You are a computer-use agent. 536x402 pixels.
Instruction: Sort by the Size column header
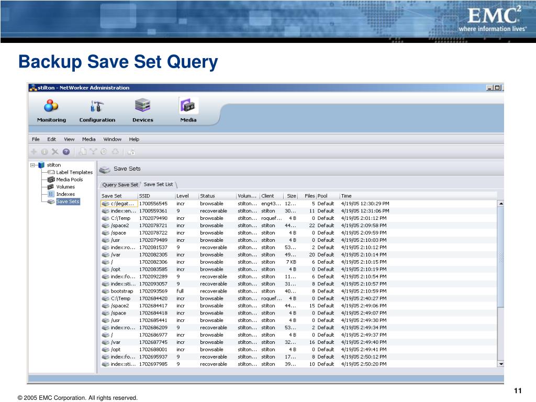point(291,196)
